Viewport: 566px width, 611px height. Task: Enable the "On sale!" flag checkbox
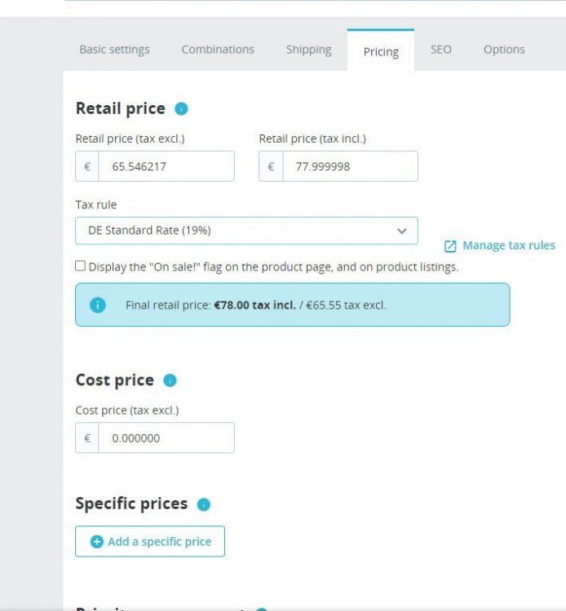coord(80,266)
